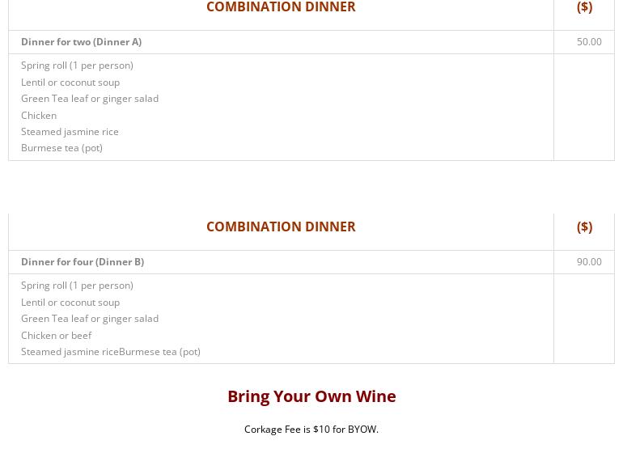Click Burmese tea (pot) in Dinner A

click(61, 148)
